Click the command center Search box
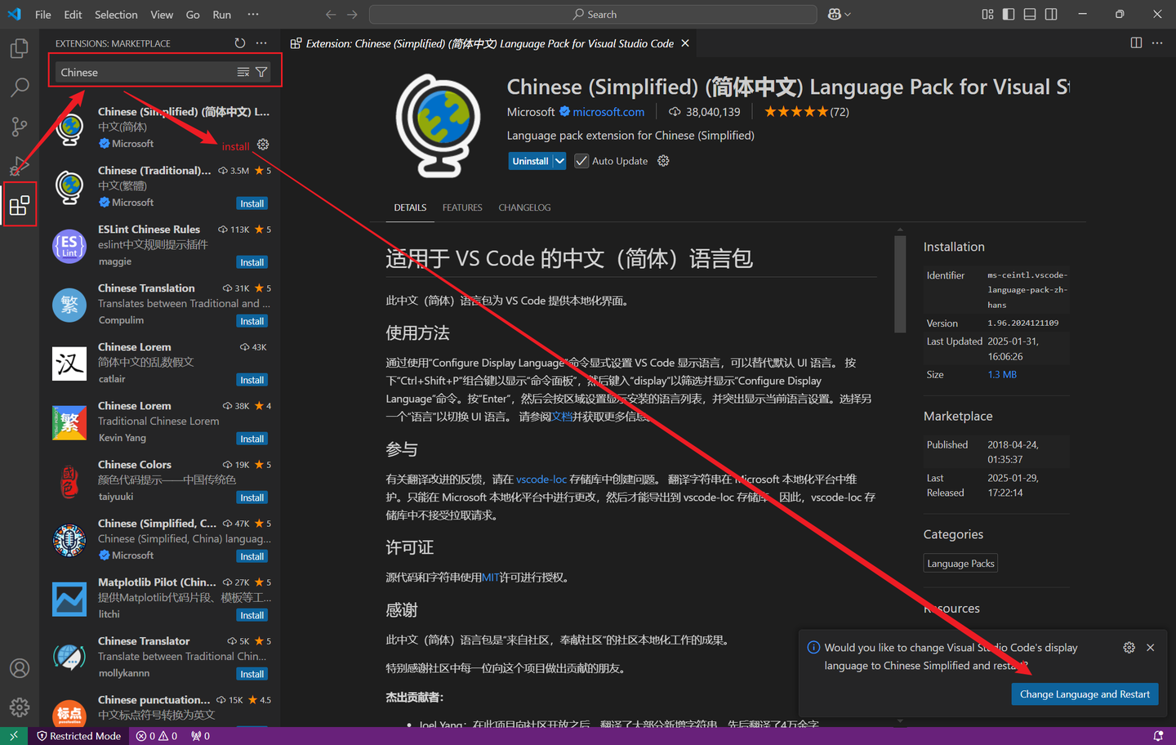 point(593,15)
